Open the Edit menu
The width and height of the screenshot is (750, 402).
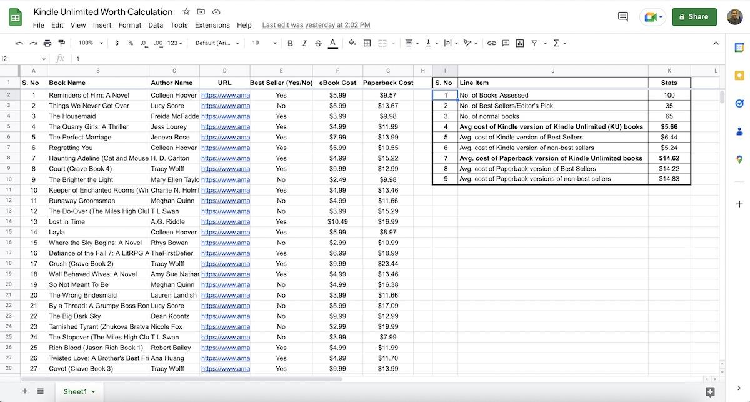[57, 25]
